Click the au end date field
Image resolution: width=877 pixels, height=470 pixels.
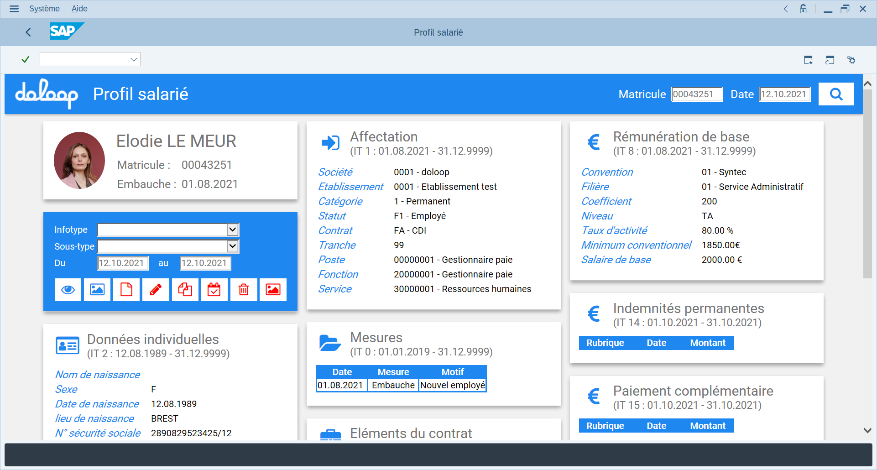pyautogui.click(x=205, y=263)
